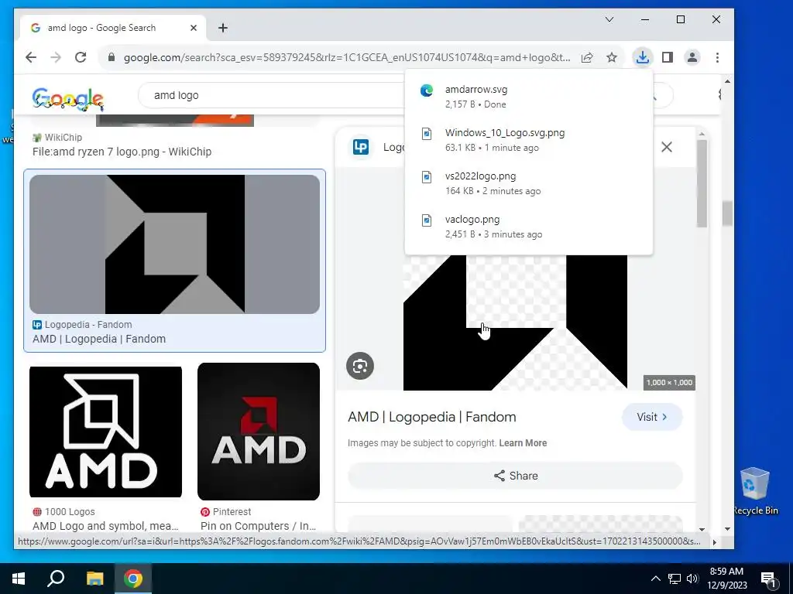Open the 1000 Logos AMD thumbnail
Viewport: 793px width, 594px height.
(105, 432)
